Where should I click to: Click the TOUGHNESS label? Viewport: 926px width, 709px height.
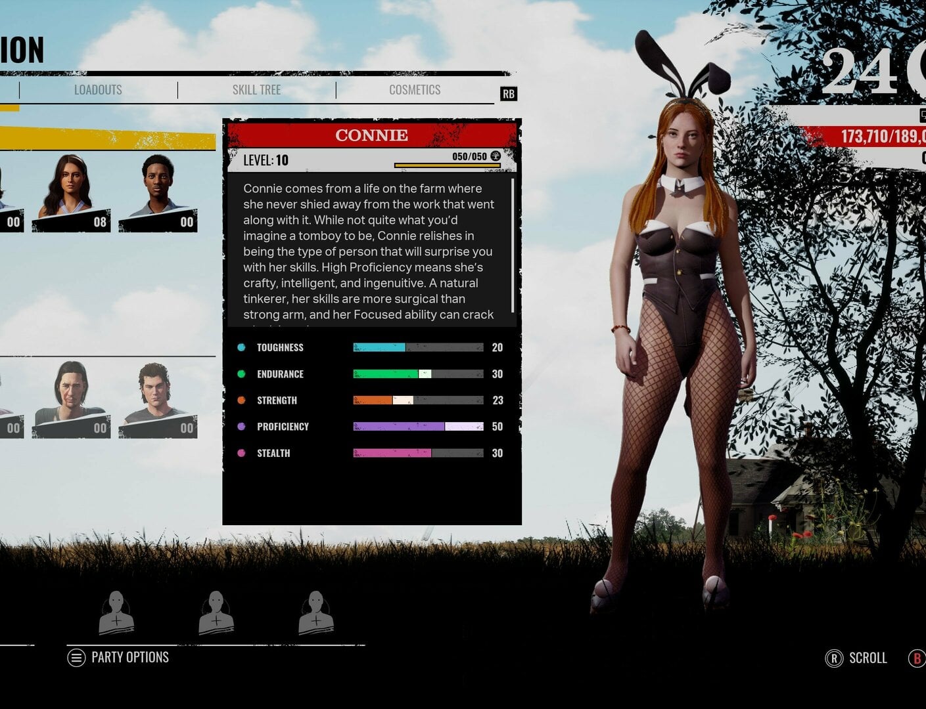point(280,347)
